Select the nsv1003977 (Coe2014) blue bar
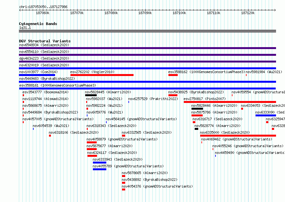Viewport: 285px width, 202px height. [37, 75]
